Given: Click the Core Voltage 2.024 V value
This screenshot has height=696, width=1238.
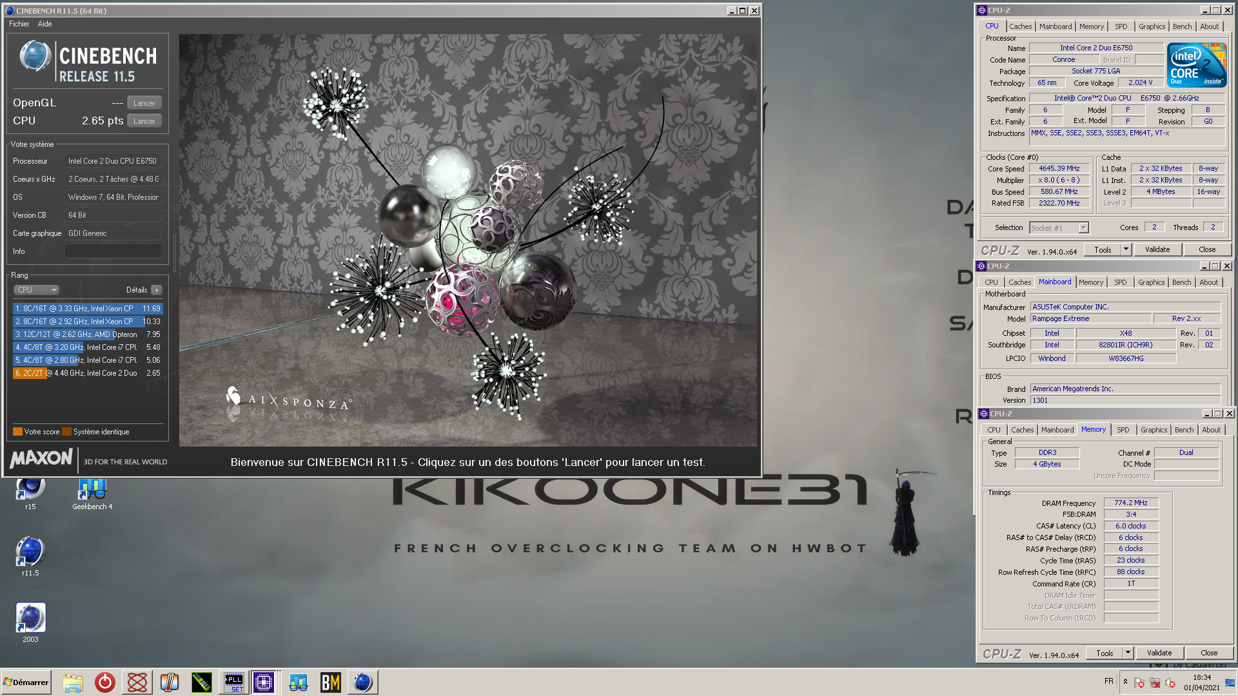Looking at the screenshot, I should coord(1140,82).
